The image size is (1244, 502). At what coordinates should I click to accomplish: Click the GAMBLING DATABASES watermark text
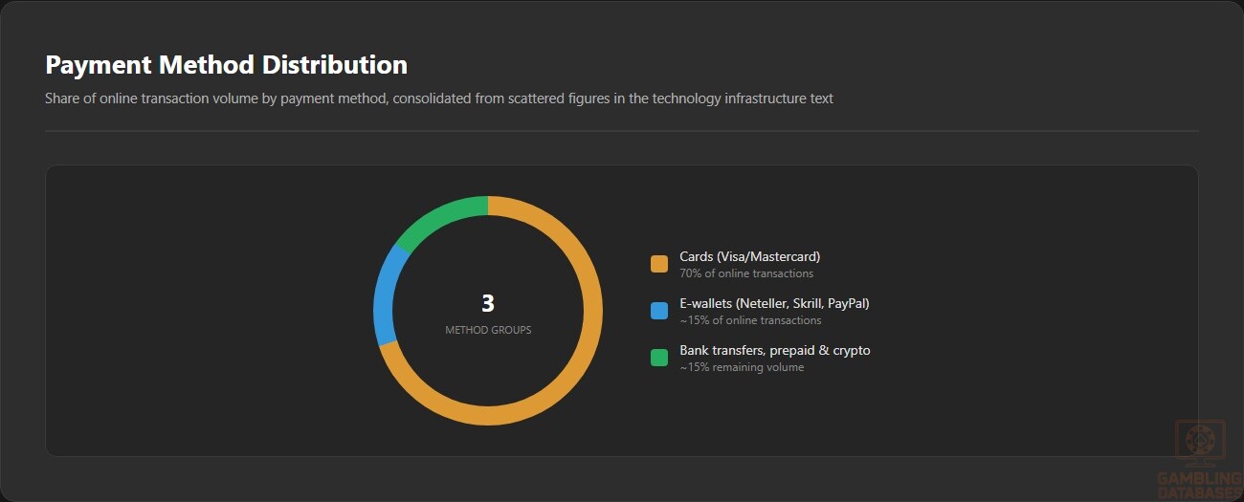[x=1199, y=485]
